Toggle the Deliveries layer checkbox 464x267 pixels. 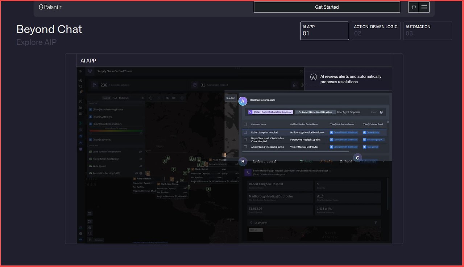pos(91,140)
